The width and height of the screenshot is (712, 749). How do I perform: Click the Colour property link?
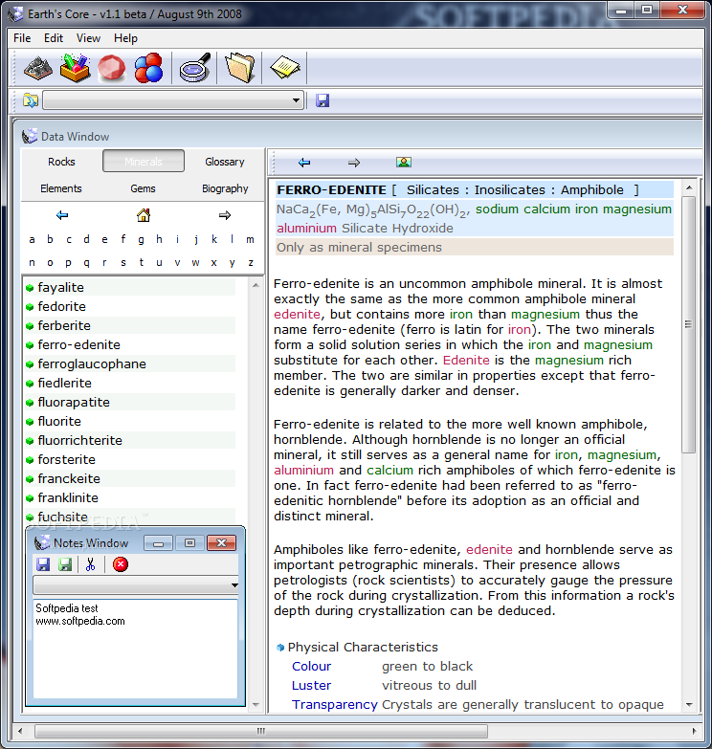[x=312, y=666]
